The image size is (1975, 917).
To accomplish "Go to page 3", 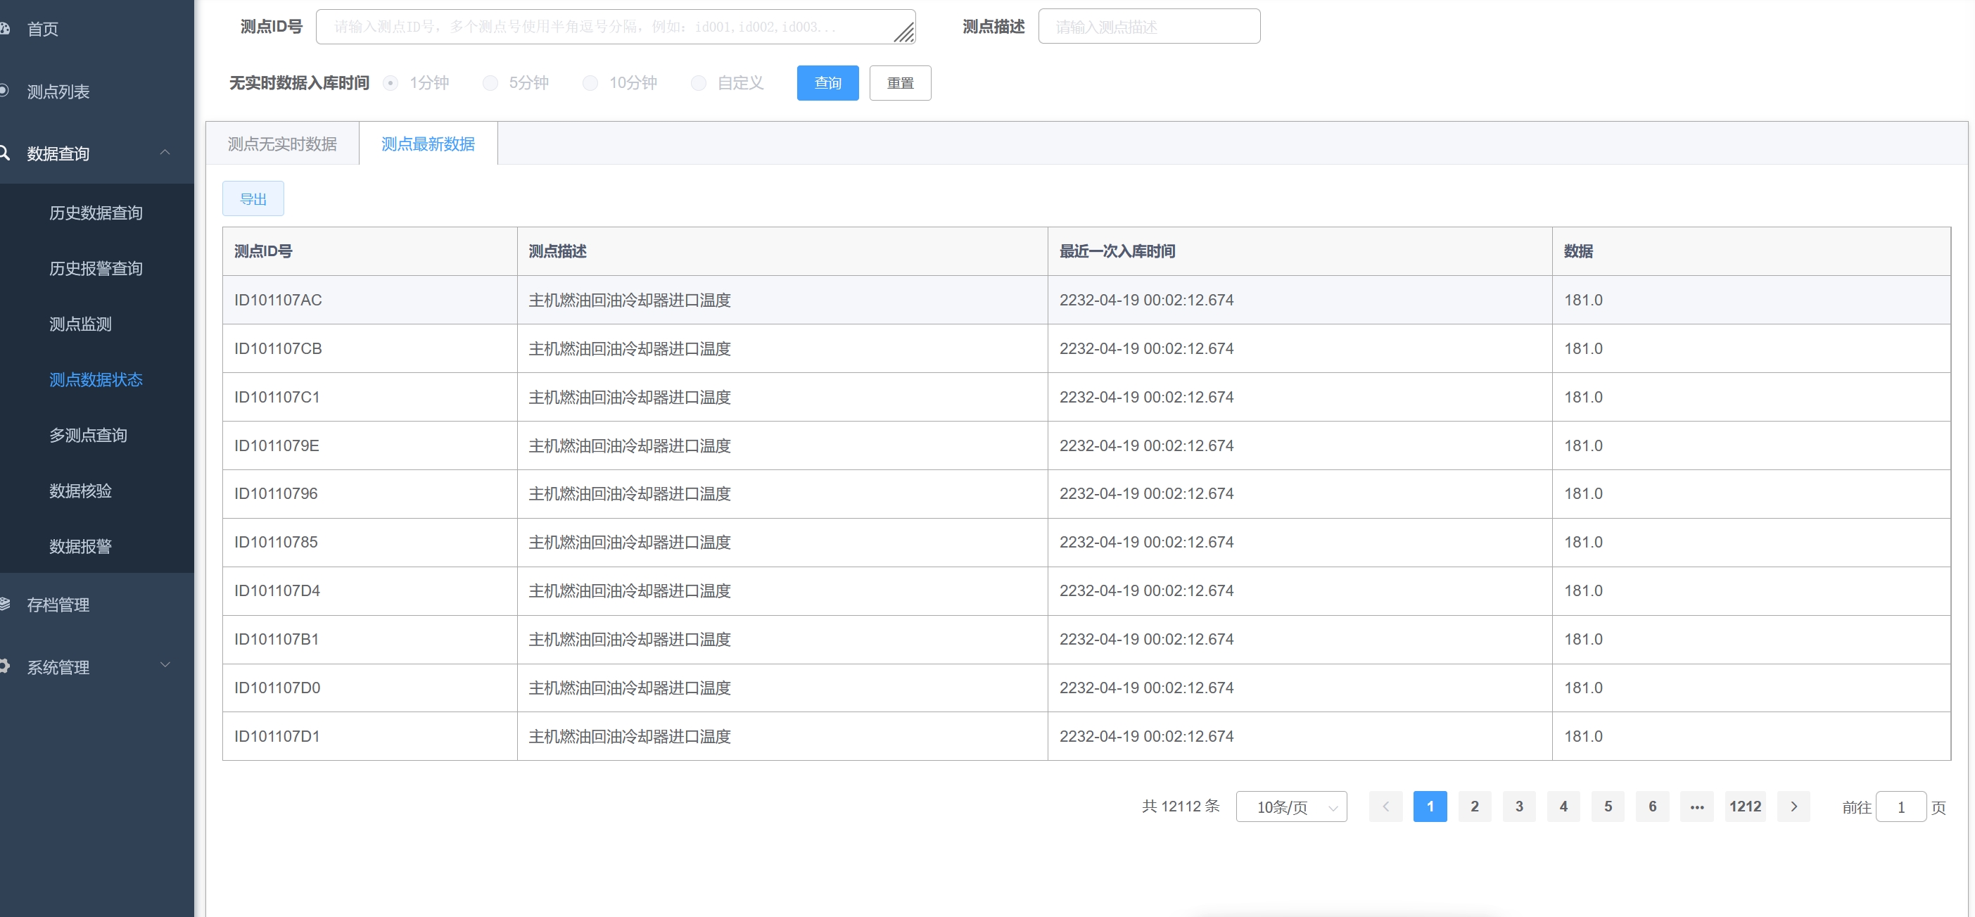I will (x=1519, y=806).
